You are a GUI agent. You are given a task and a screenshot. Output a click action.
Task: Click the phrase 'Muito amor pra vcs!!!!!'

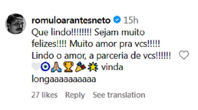click(x=115, y=44)
